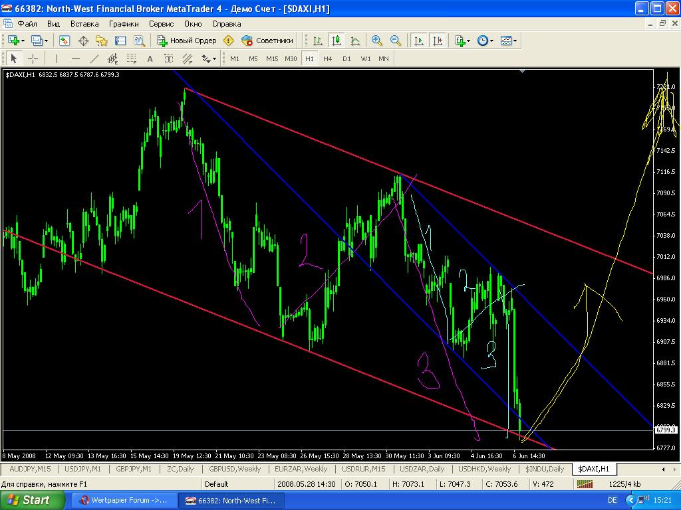Toggle the Navigator folder-star icon
Image resolution: width=681 pixels, height=510 pixels.
[x=102, y=41]
